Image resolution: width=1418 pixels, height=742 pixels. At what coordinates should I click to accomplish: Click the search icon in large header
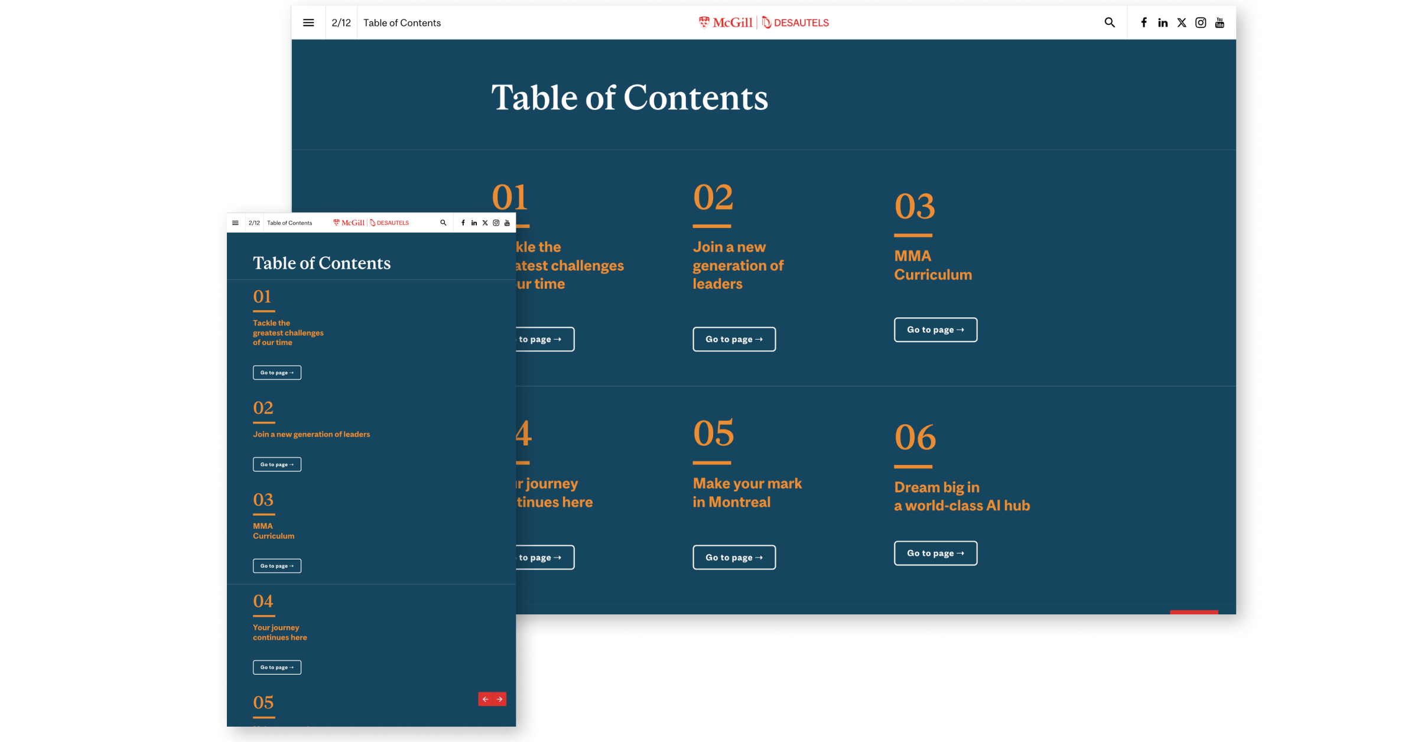1110,22
